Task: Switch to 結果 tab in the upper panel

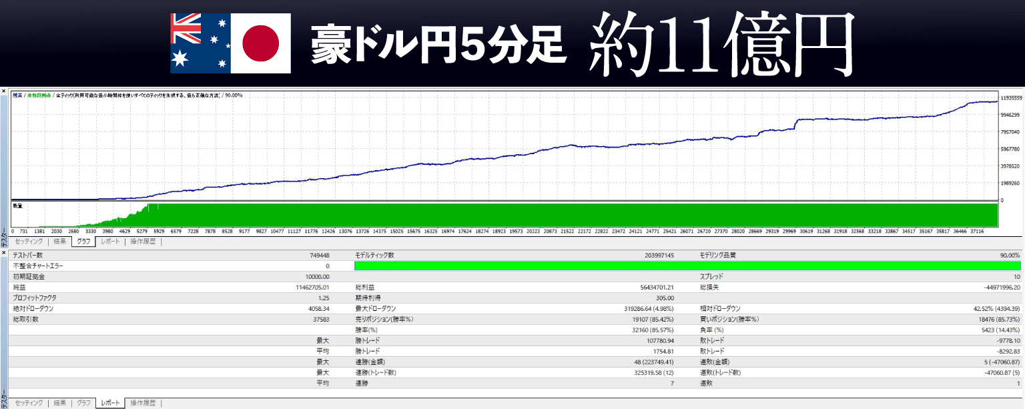Action: [x=59, y=242]
